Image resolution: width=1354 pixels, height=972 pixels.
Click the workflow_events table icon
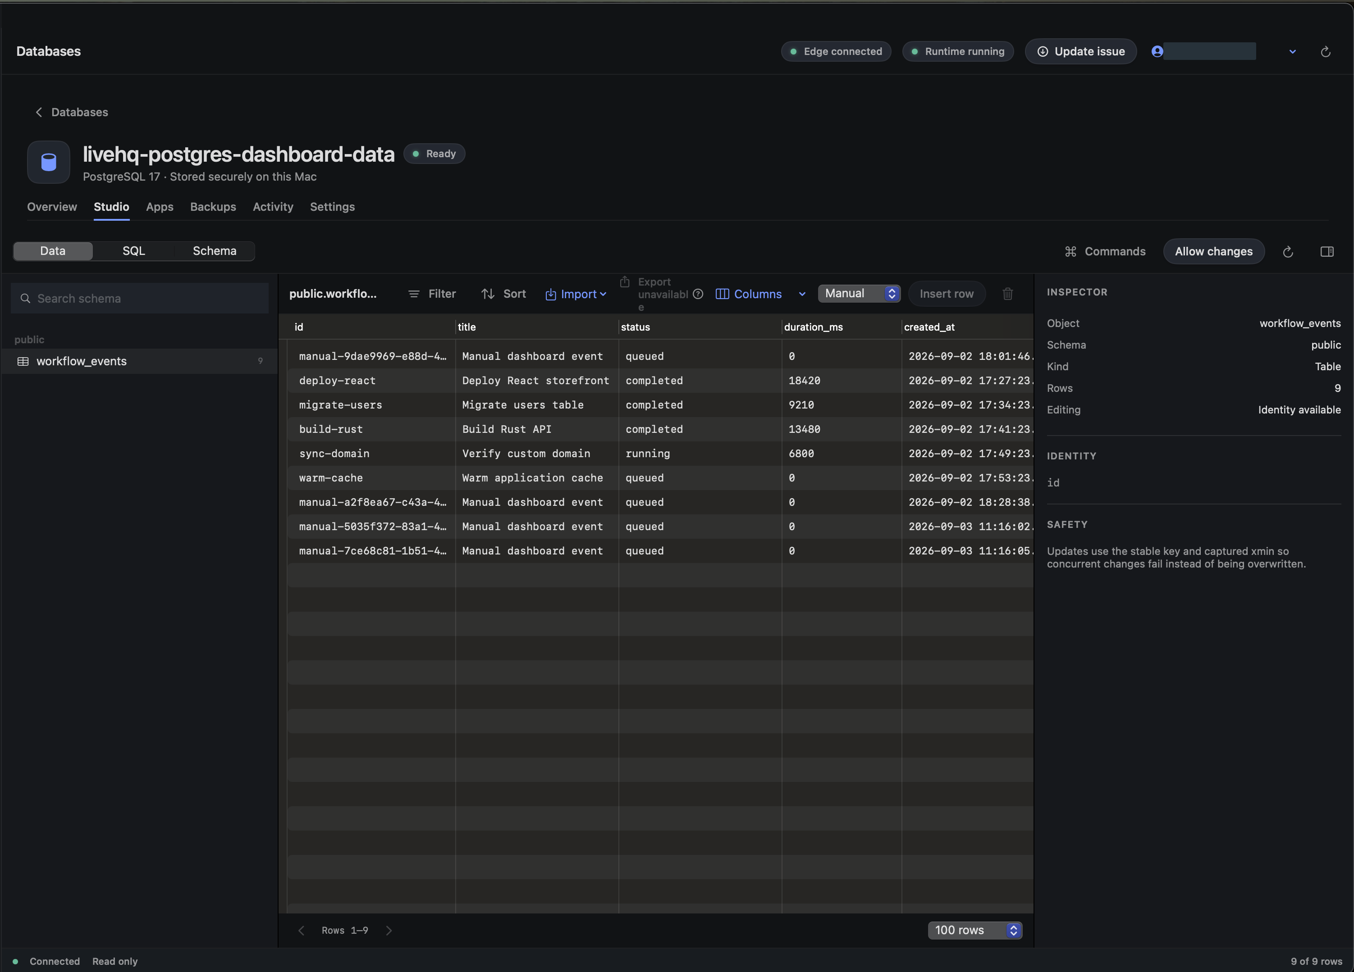point(23,361)
